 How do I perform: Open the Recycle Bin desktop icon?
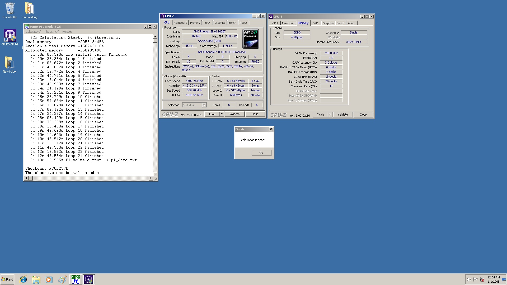(x=10, y=11)
